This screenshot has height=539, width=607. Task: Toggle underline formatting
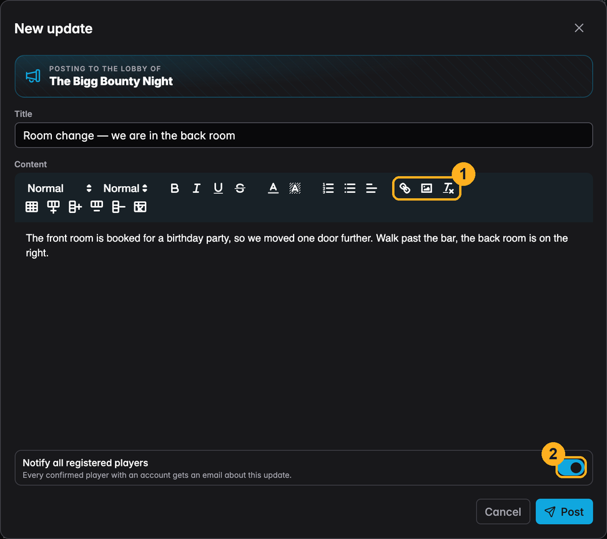218,188
